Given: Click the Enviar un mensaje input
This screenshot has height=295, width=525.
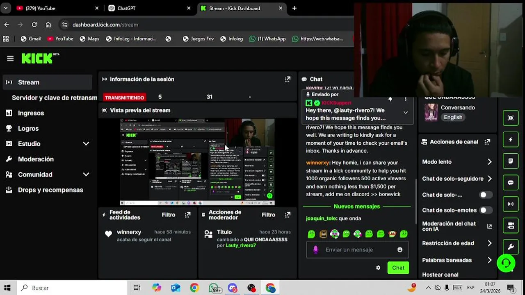Looking at the screenshot, I should pos(357,250).
